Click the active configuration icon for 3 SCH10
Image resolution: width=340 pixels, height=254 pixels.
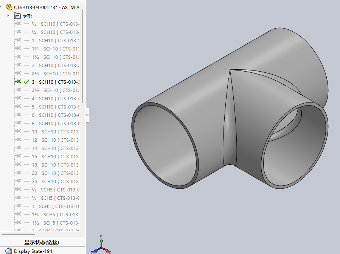click(x=17, y=82)
